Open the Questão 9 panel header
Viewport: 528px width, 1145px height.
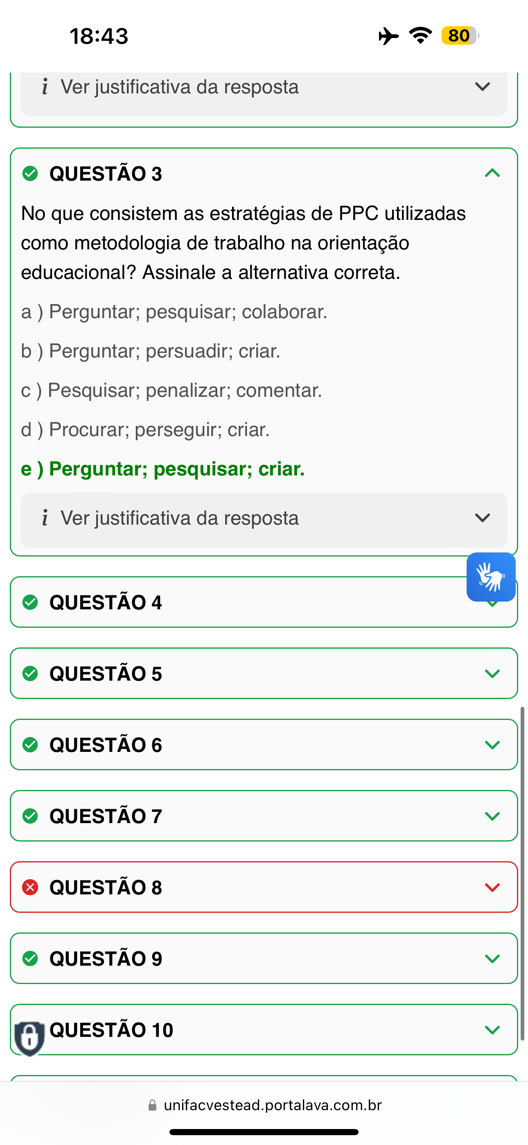point(264,958)
